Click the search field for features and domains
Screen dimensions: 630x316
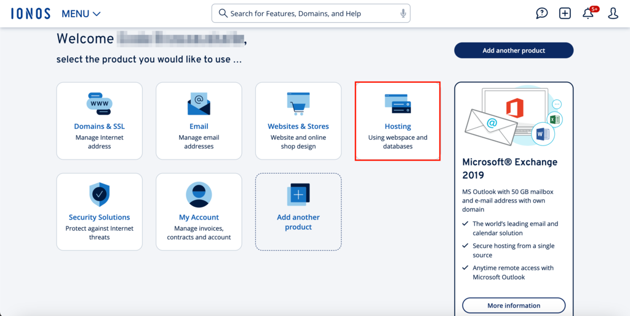click(x=305, y=13)
